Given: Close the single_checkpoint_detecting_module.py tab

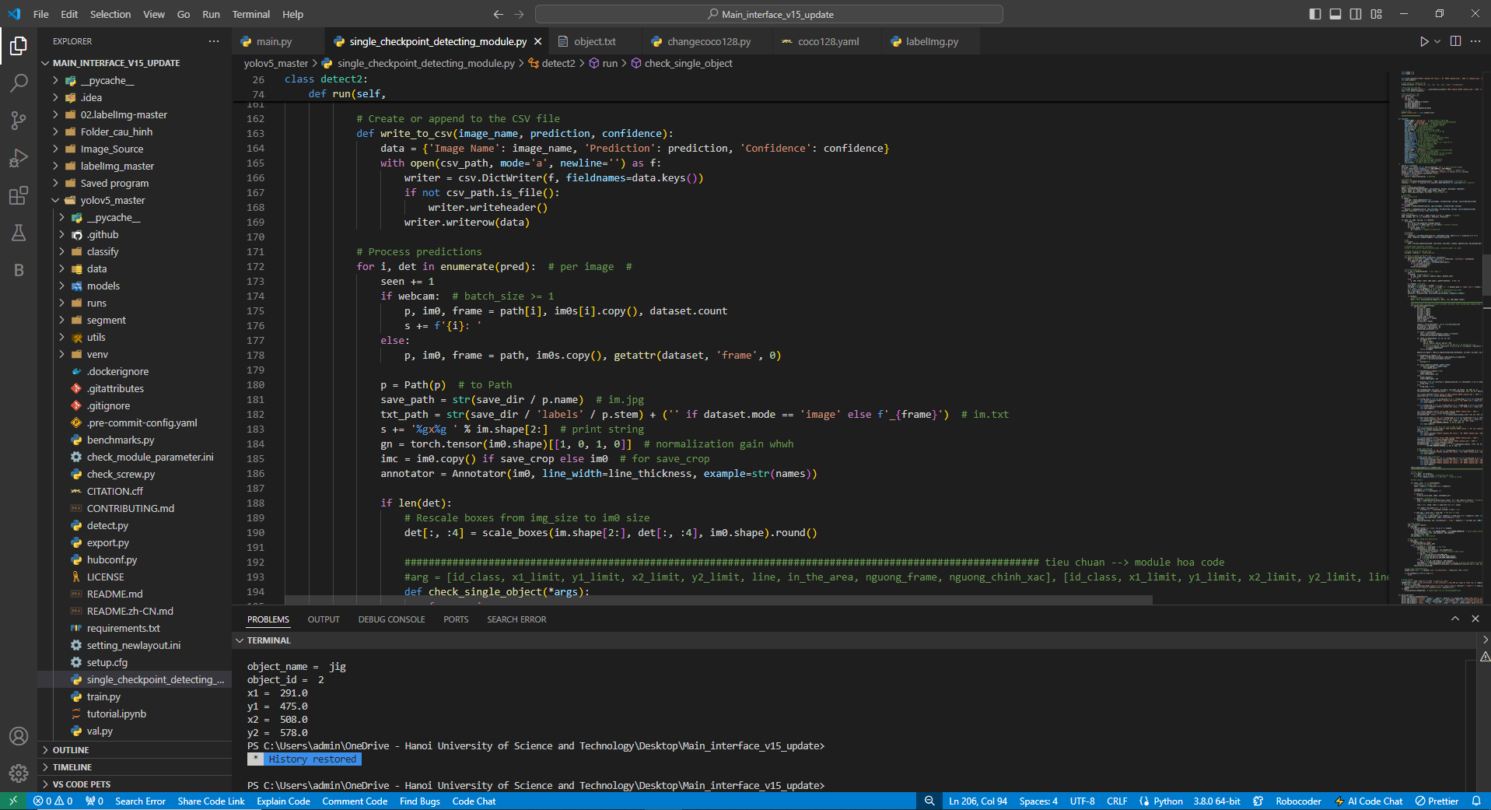Looking at the screenshot, I should (537, 41).
